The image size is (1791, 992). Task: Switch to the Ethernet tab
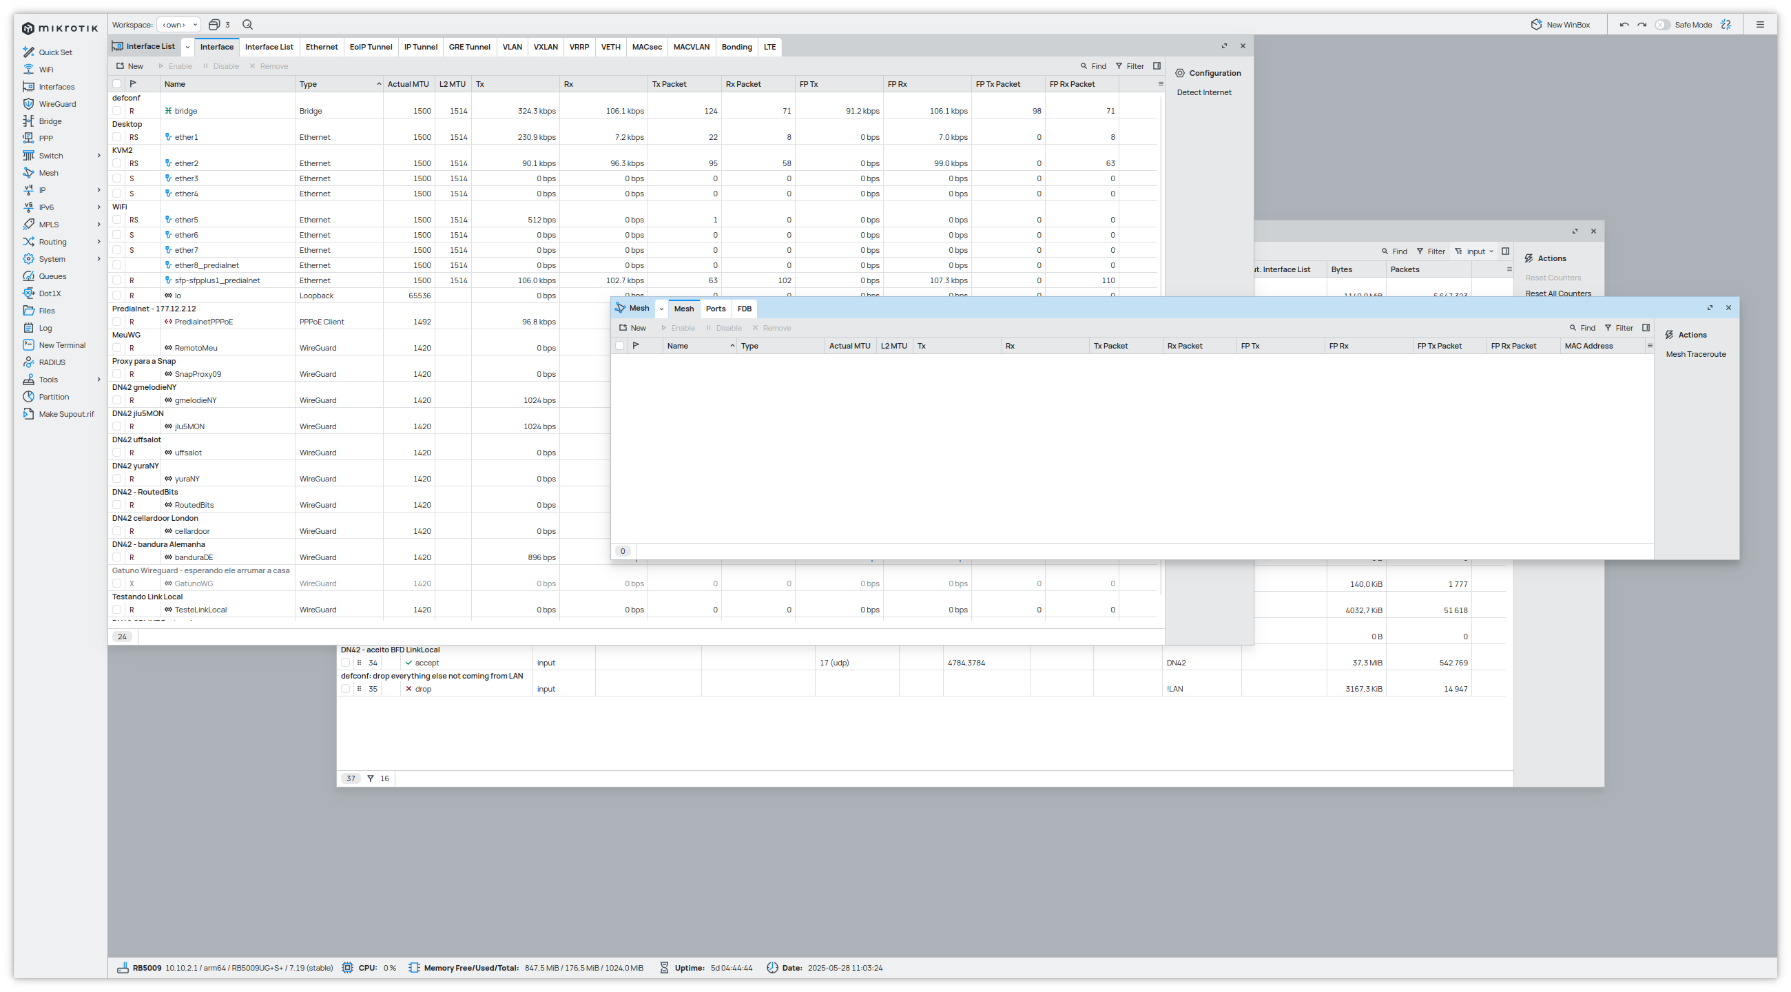[321, 47]
